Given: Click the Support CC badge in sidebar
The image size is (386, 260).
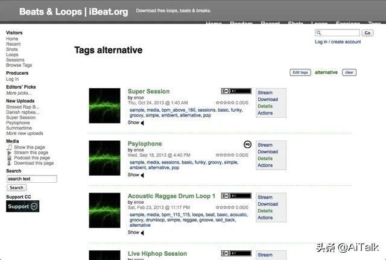Looking at the screenshot, I should coord(22,206).
